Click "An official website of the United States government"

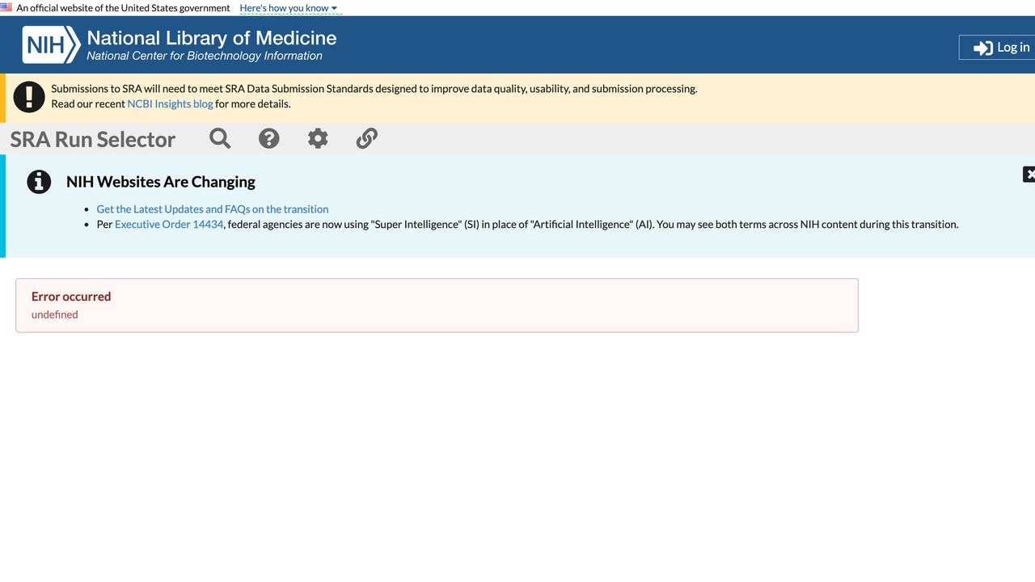point(124,8)
